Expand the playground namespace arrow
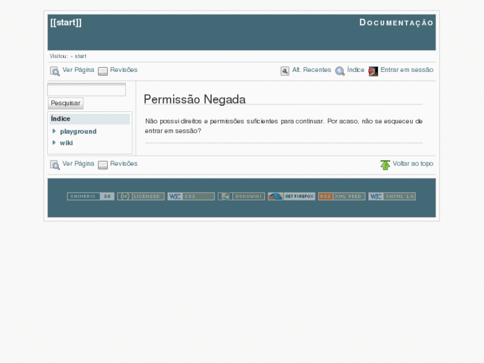The height and width of the screenshot is (363, 484). pyautogui.click(x=55, y=131)
